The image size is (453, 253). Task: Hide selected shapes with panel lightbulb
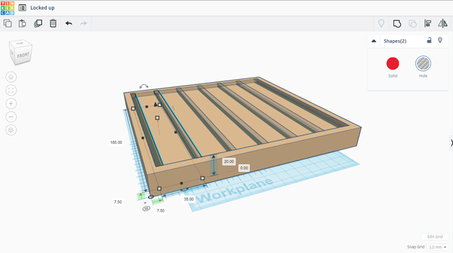tap(440, 40)
